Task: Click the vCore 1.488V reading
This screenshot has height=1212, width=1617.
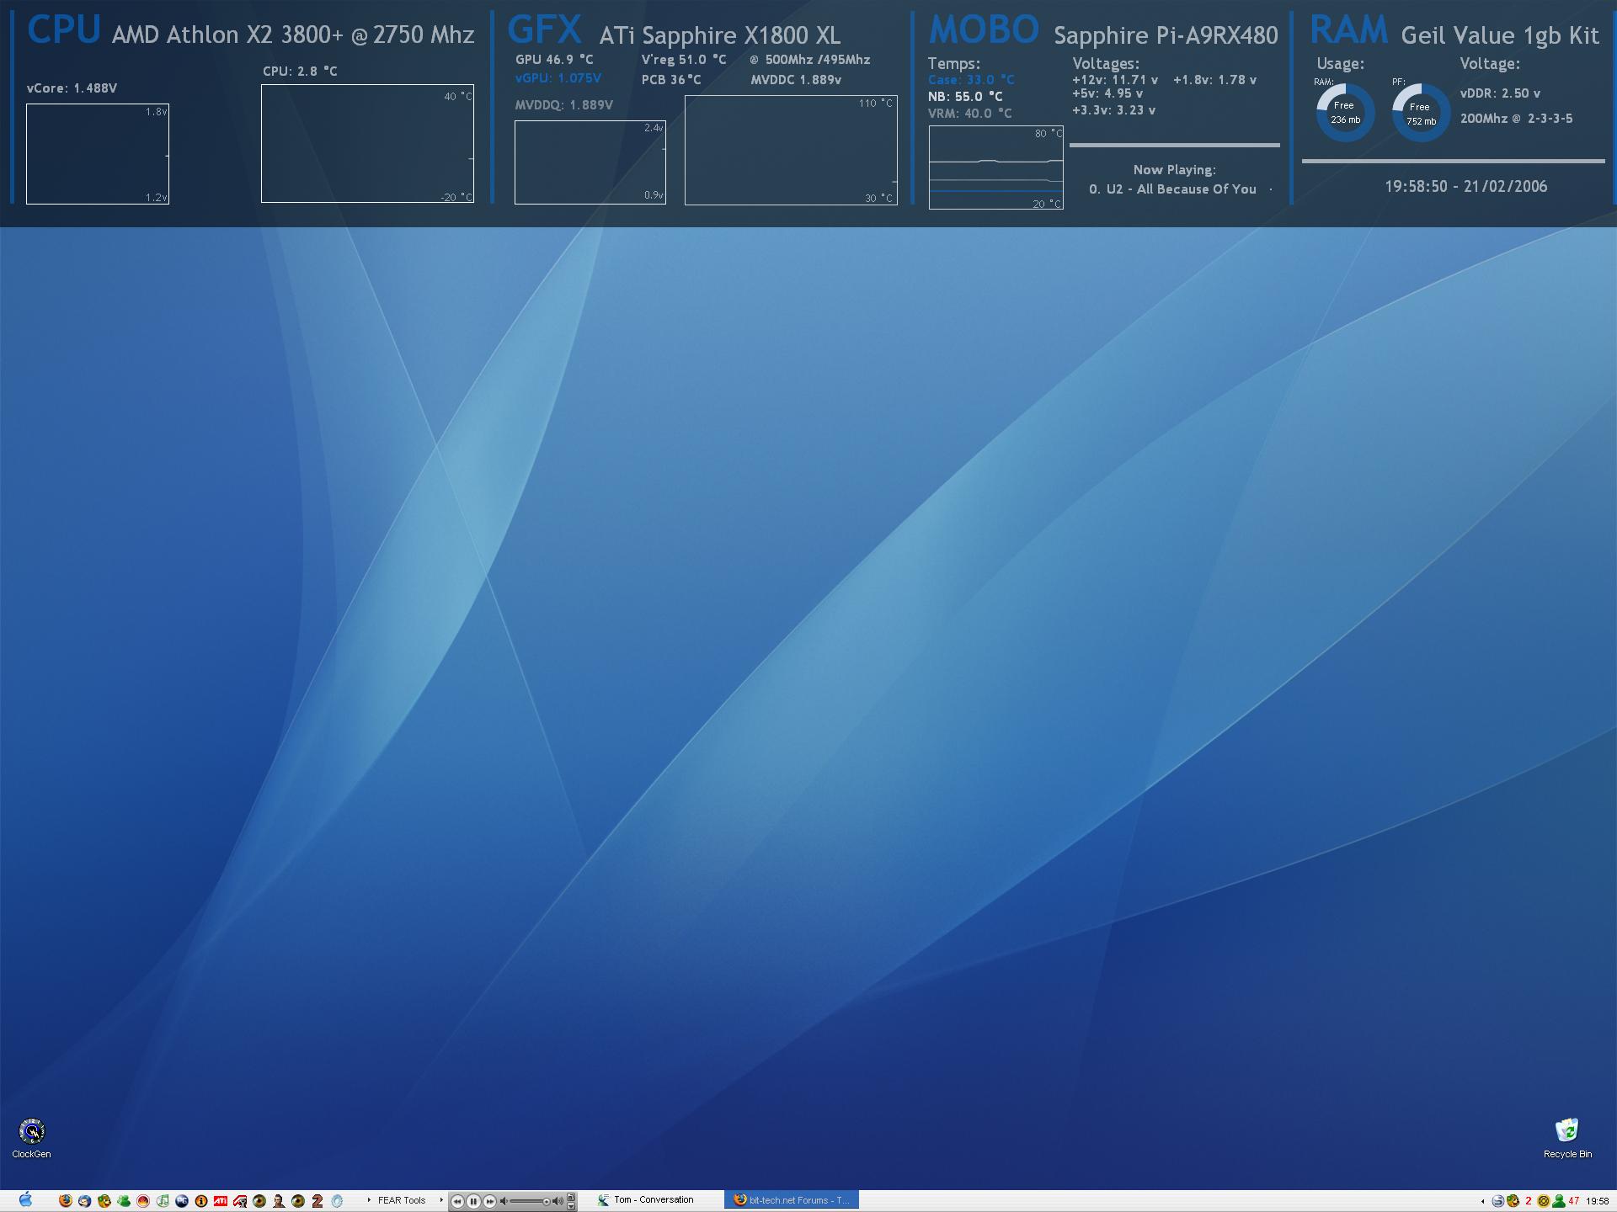Action: 72,88
